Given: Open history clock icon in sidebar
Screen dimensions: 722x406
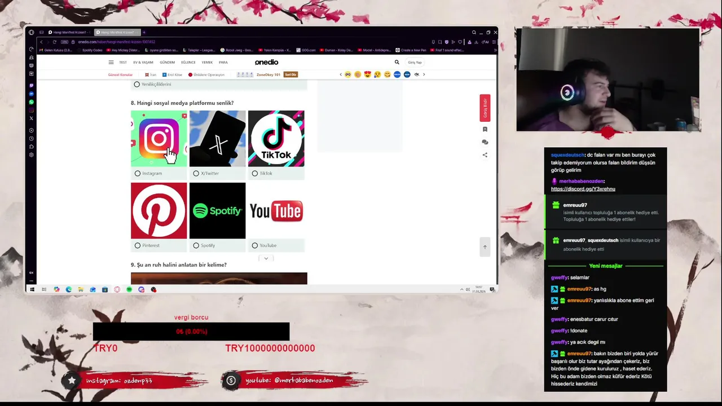Looking at the screenshot, I should coord(31,138).
